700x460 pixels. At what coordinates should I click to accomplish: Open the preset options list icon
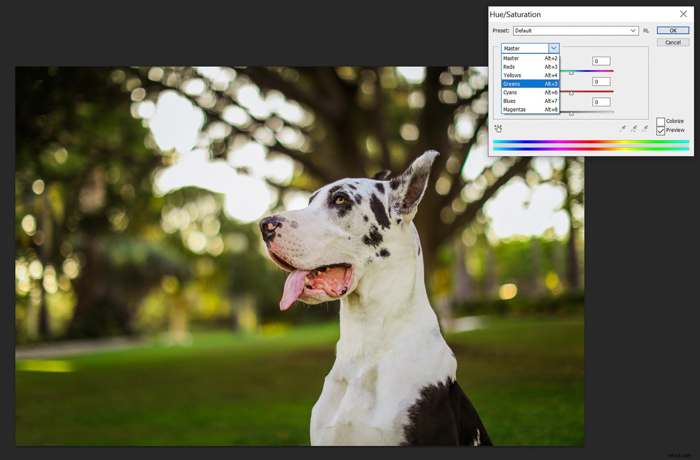[x=646, y=30]
